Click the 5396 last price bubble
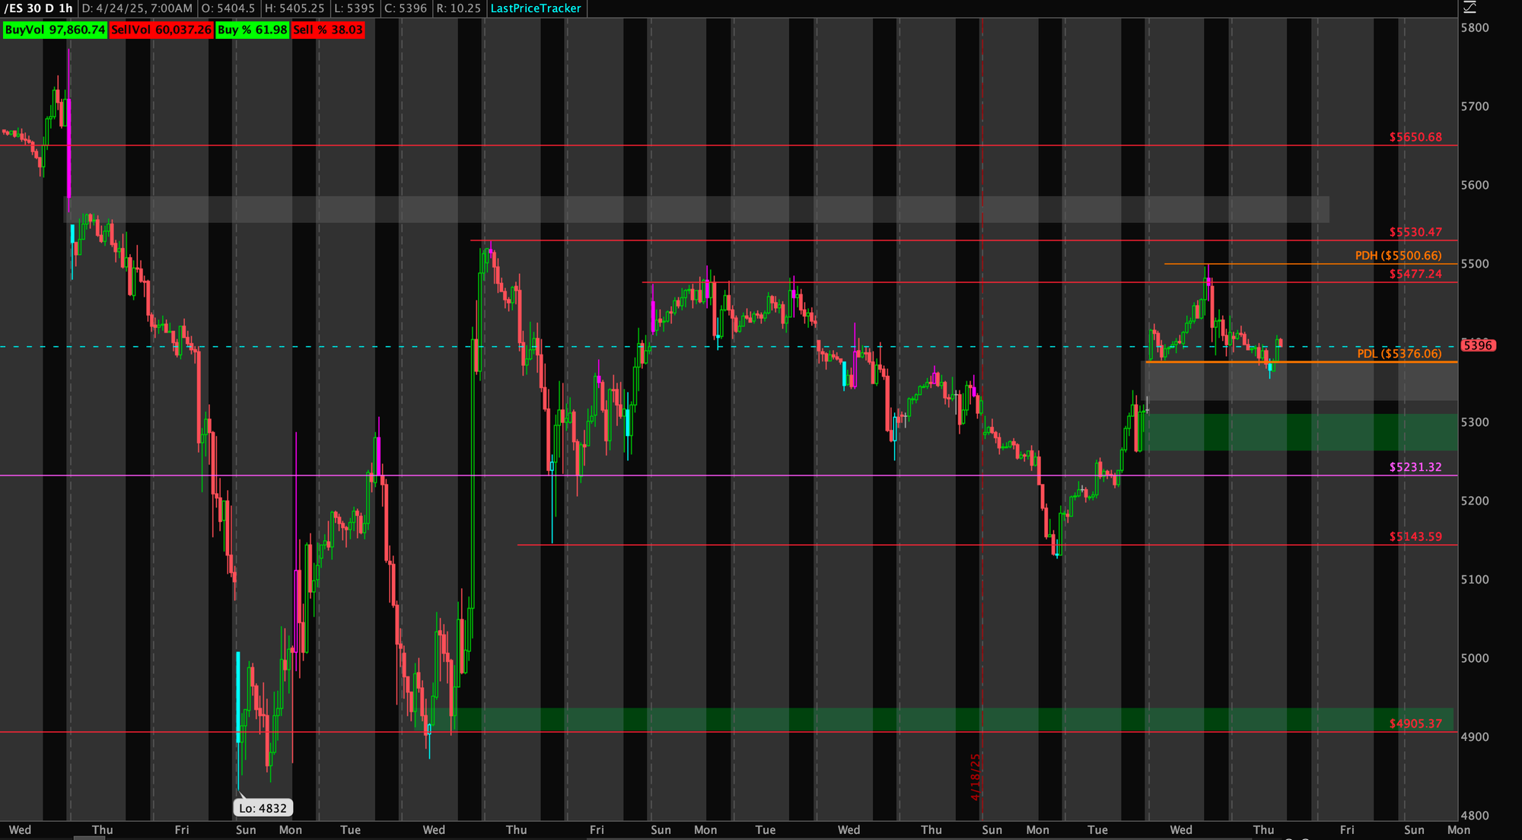This screenshot has width=1522, height=840. click(1478, 345)
